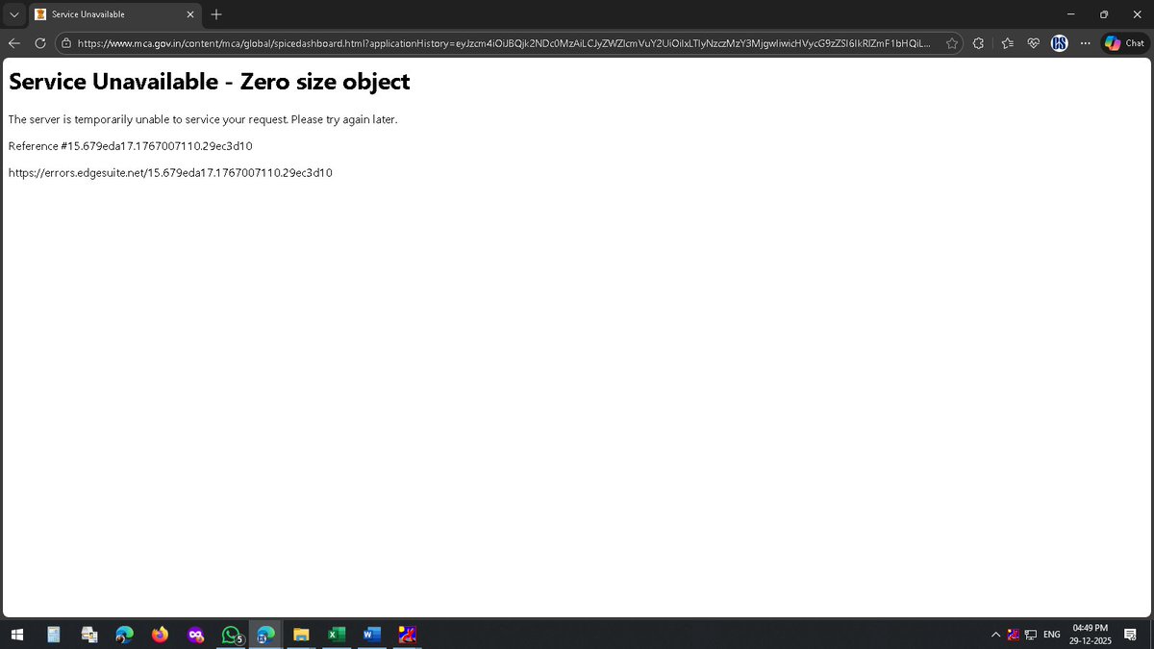Minimize the Edge window
1154x649 pixels.
click(1071, 14)
